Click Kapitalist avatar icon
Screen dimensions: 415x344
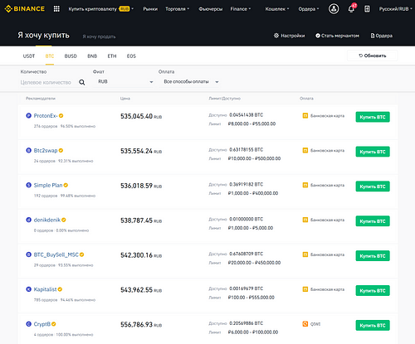click(x=28, y=289)
